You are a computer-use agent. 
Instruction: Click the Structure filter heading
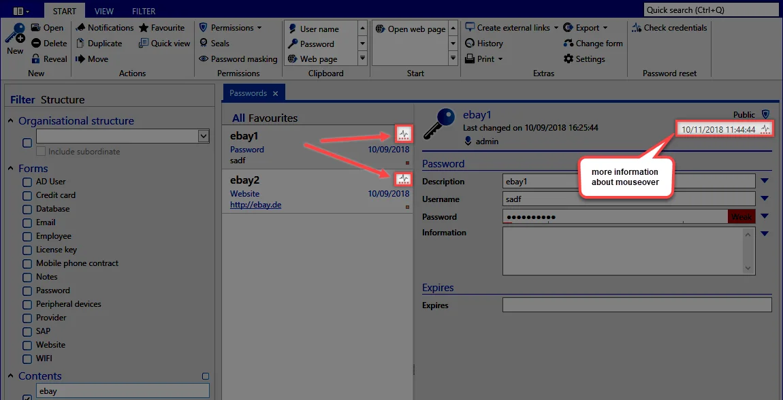[63, 100]
